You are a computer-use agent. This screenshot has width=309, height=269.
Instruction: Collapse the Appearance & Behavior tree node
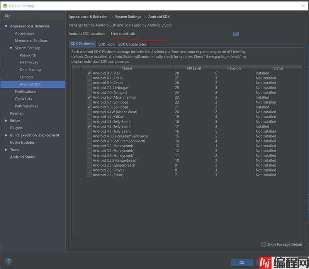(6, 26)
